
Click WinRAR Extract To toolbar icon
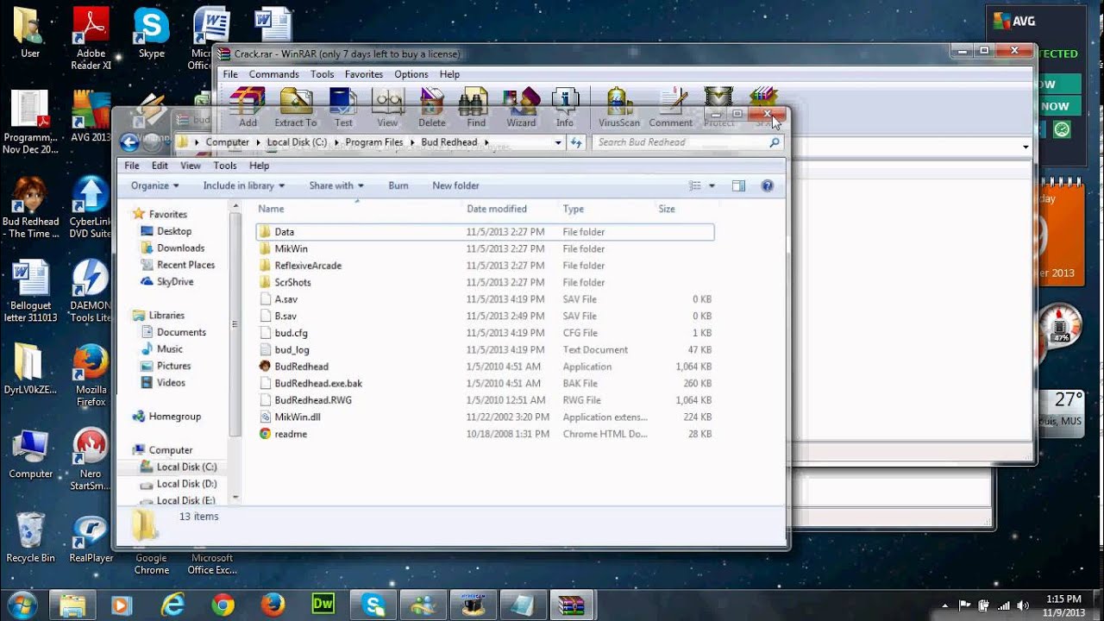[x=296, y=107]
